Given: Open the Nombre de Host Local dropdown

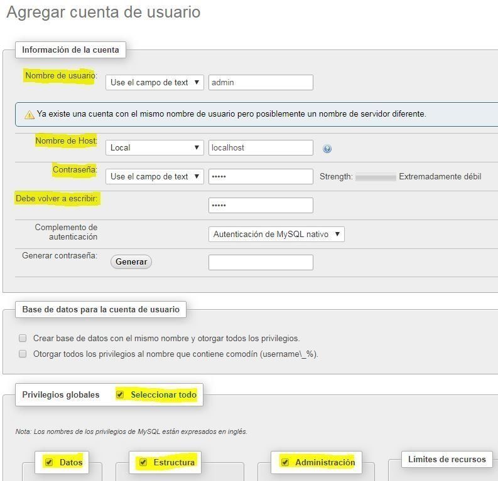Looking at the screenshot, I should coord(154,147).
